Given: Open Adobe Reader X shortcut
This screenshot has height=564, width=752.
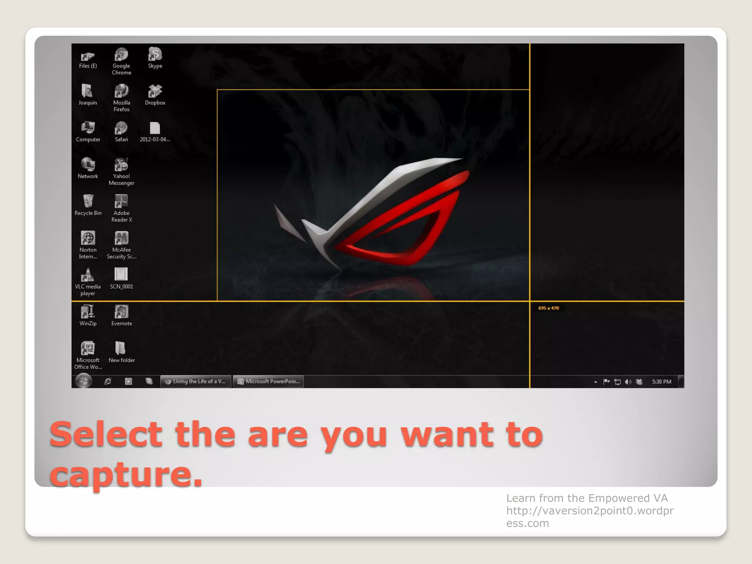Looking at the screenshot, I should pos(122,209).
